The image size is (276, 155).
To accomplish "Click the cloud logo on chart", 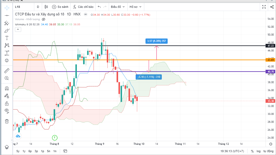I will coord(18,136).
